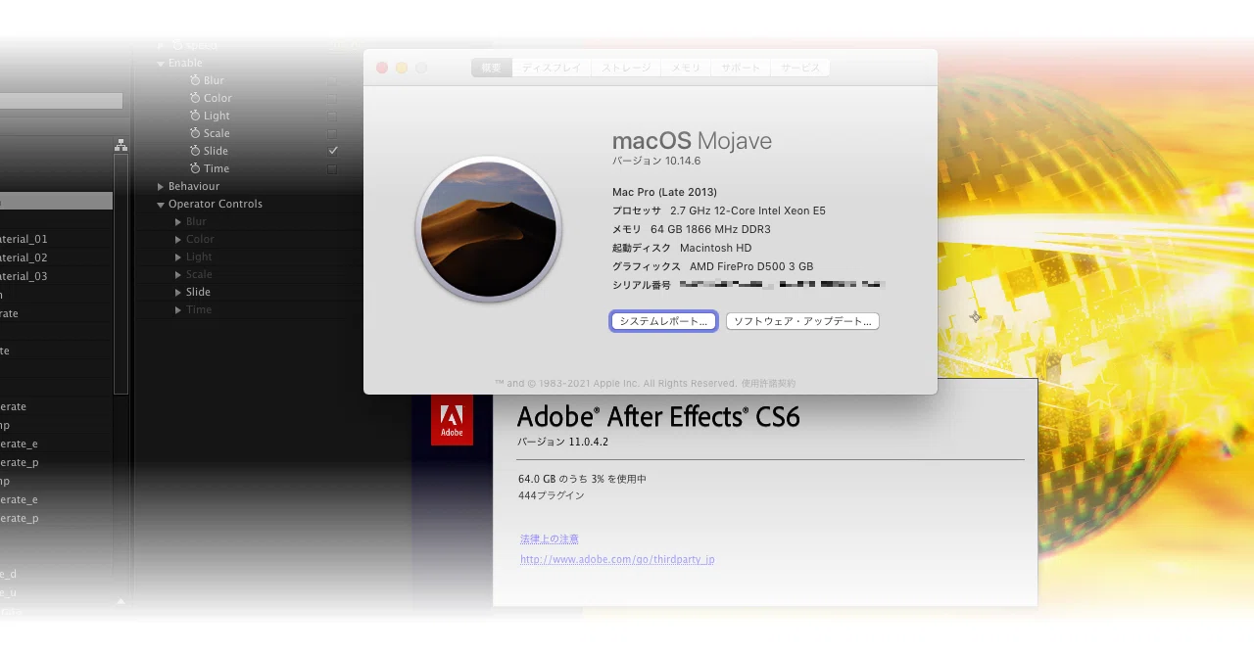Click the 'Mac Pro (Late 2013)' text
This screenshot has height=655, width=1254.
pyautogui.click(x=664, y=192)
